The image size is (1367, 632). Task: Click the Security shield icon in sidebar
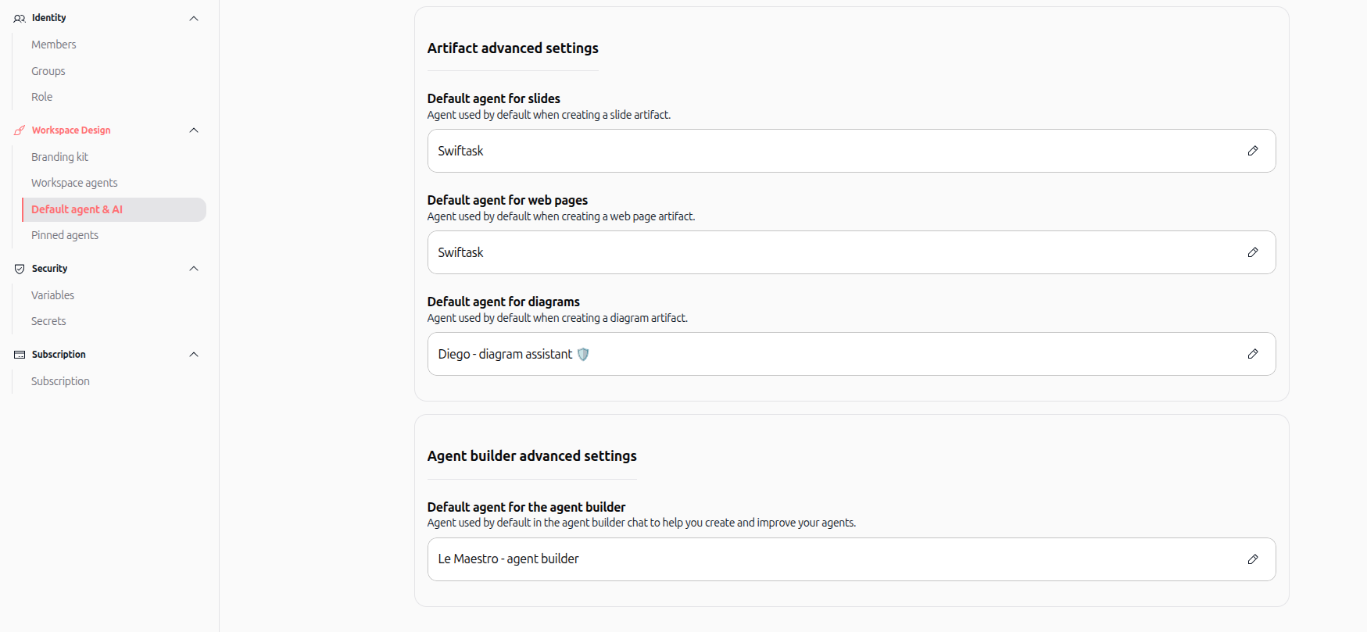pos(20,269)
